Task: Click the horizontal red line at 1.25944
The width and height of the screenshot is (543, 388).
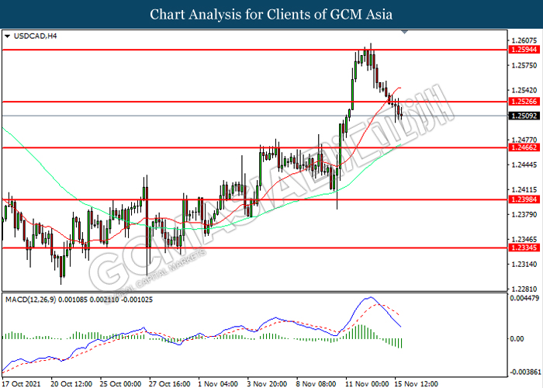Action: pyautogui.click(x=254, y=50)
